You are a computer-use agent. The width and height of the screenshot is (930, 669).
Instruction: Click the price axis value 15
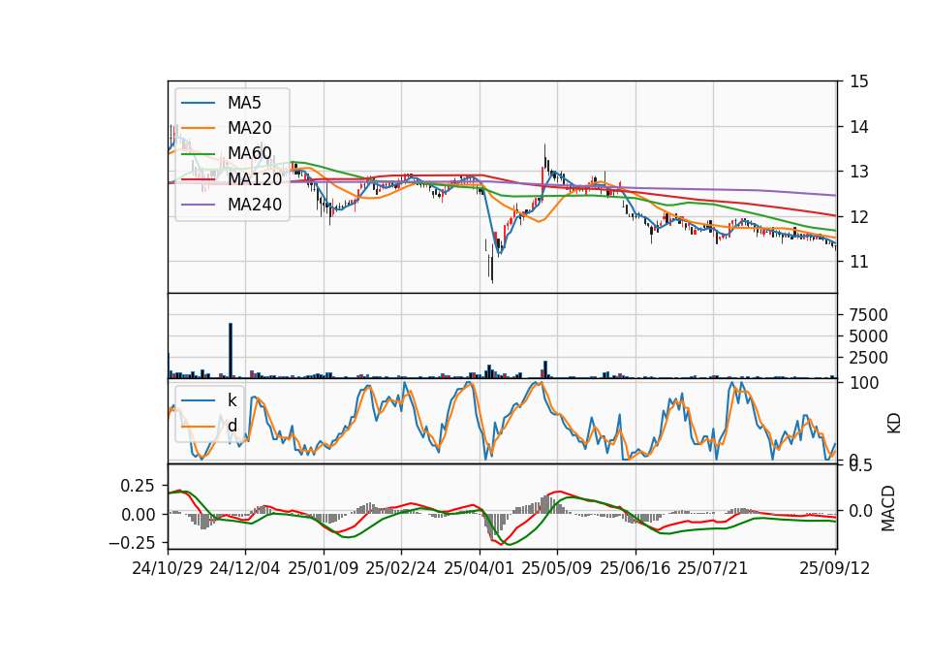click(859, 81)
